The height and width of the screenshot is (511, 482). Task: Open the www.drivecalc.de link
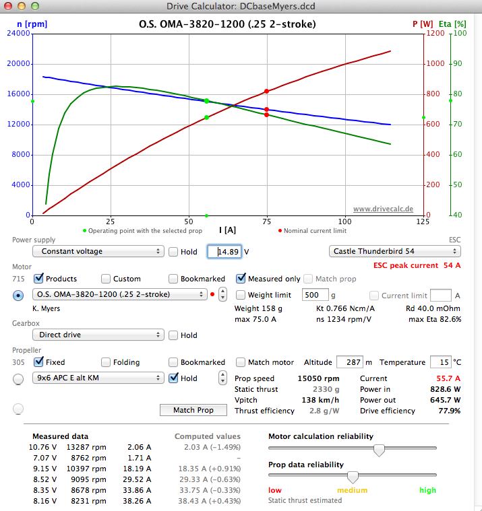[x=383, y=209]
